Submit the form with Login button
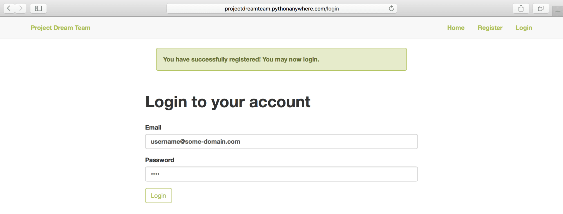The width and height of the screenshot is (563, 214). point(158,196)
